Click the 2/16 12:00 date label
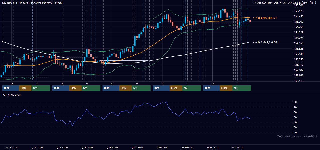This screenshot has height=150, width=320. (x=12, y=147)
